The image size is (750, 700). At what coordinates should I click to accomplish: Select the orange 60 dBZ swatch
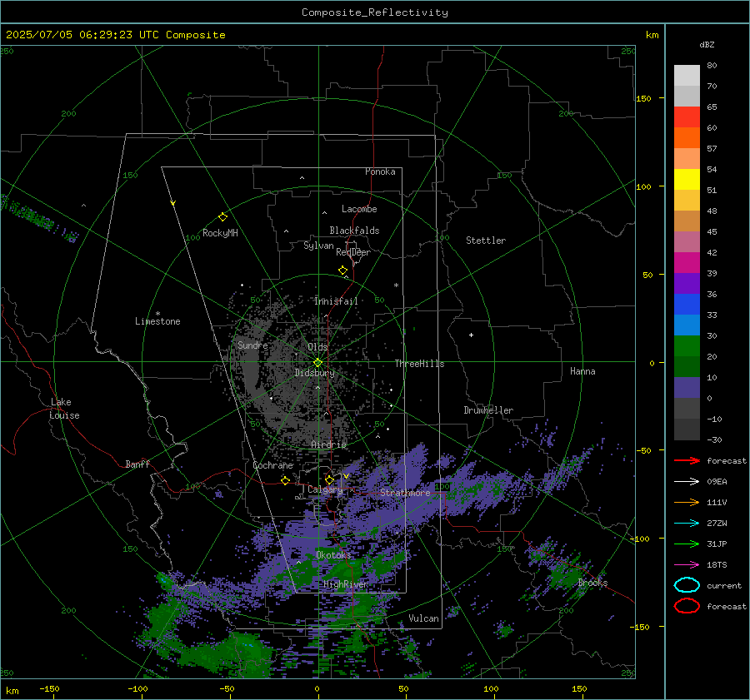click(687, 137)
